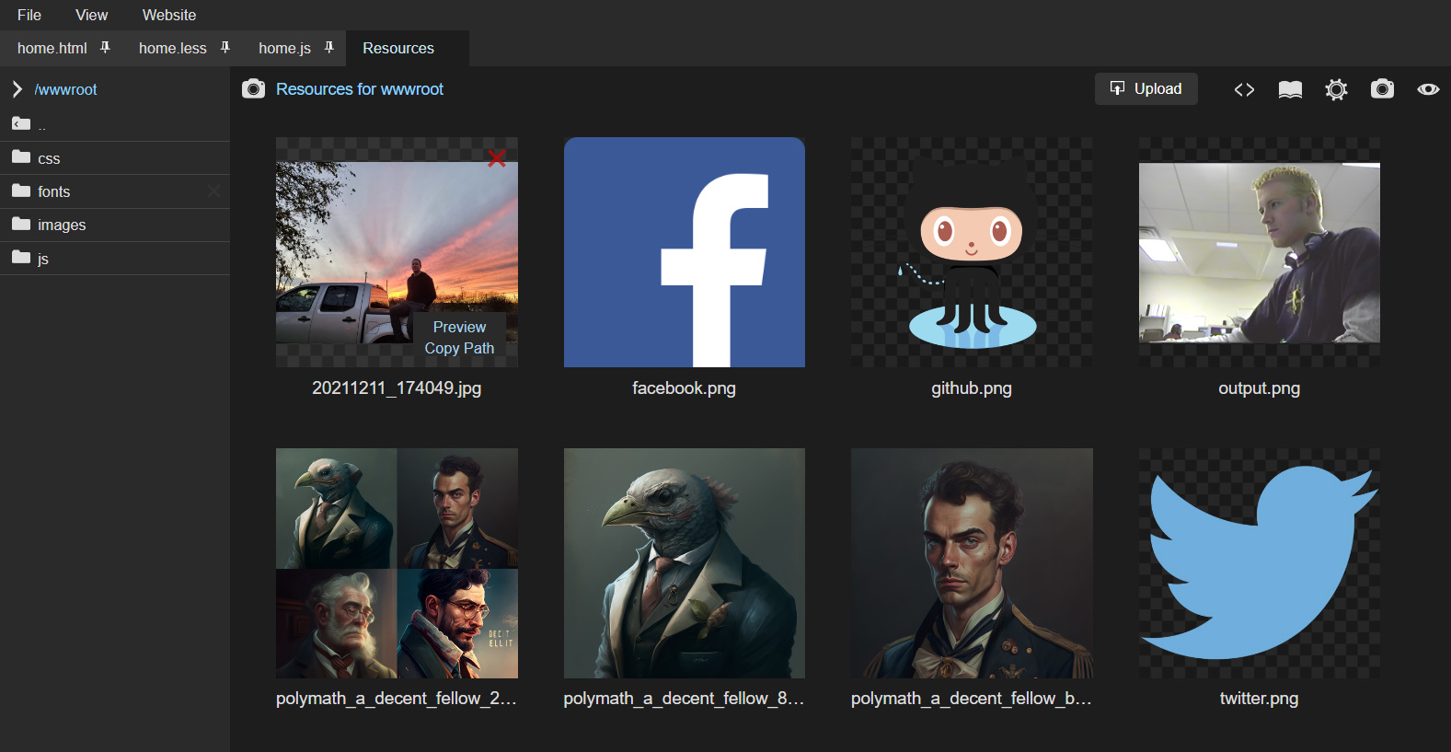Open the Website menu

pyautogui.click(x=169, y=15)
